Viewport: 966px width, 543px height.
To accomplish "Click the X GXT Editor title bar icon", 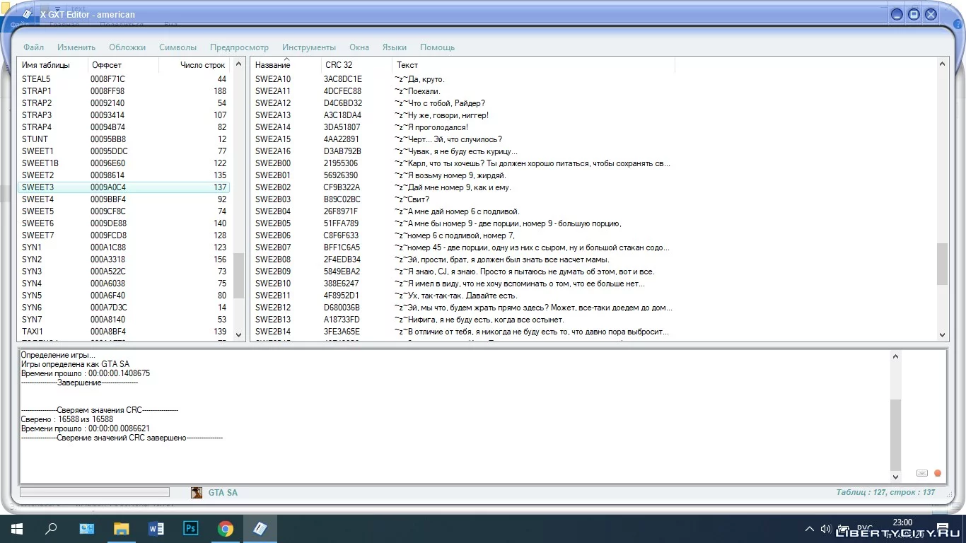I will point(27,14).
